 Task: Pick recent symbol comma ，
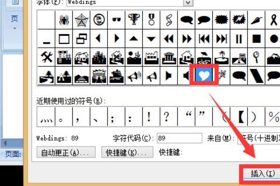(81, 117)
